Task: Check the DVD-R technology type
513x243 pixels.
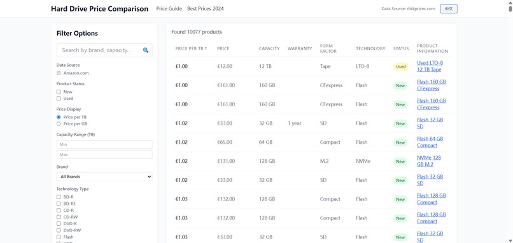Action: 59,224
